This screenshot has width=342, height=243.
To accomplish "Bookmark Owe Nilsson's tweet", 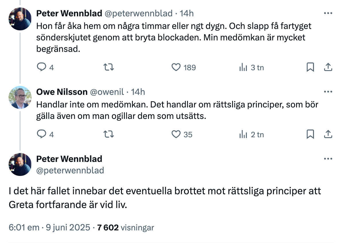I will [310, 134].
